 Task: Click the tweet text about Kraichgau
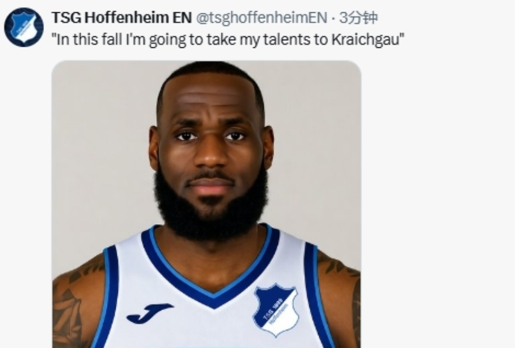[x=228, y=41]
